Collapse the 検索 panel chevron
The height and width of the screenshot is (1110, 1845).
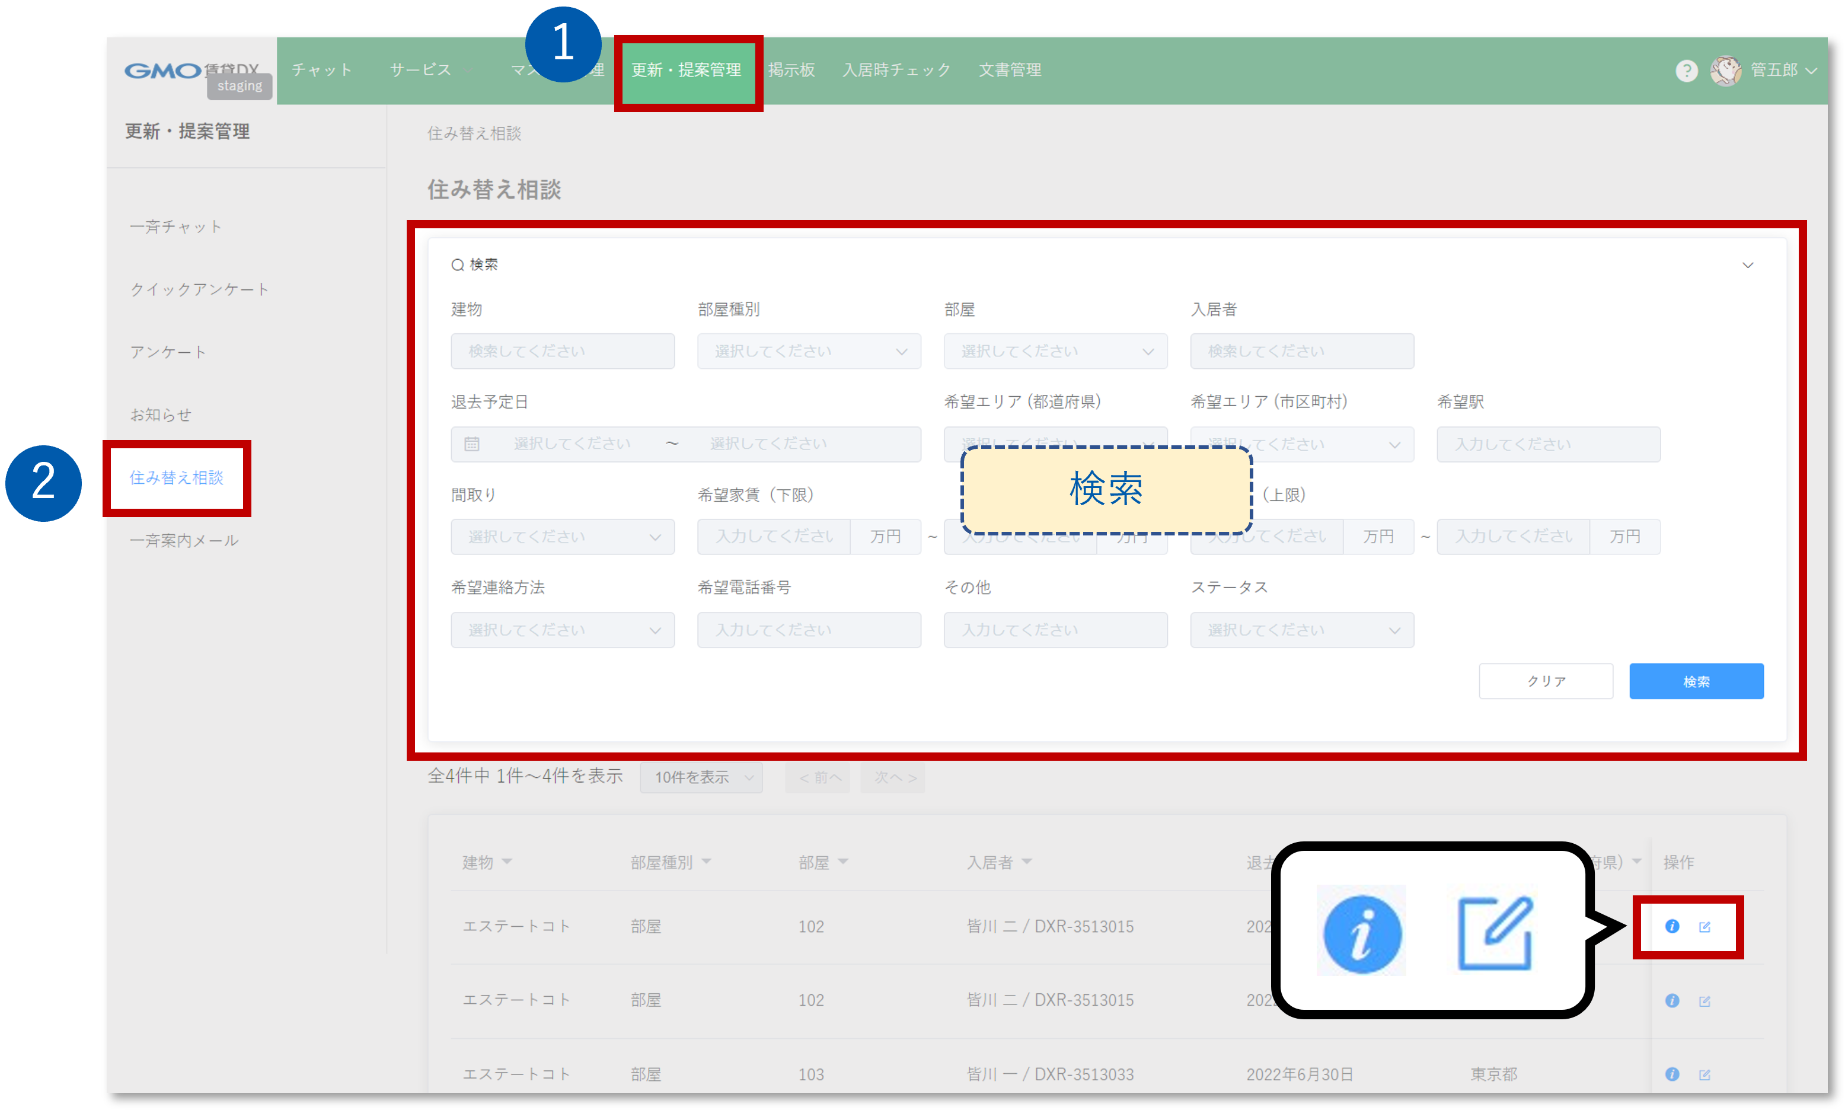pos(1748,265)
